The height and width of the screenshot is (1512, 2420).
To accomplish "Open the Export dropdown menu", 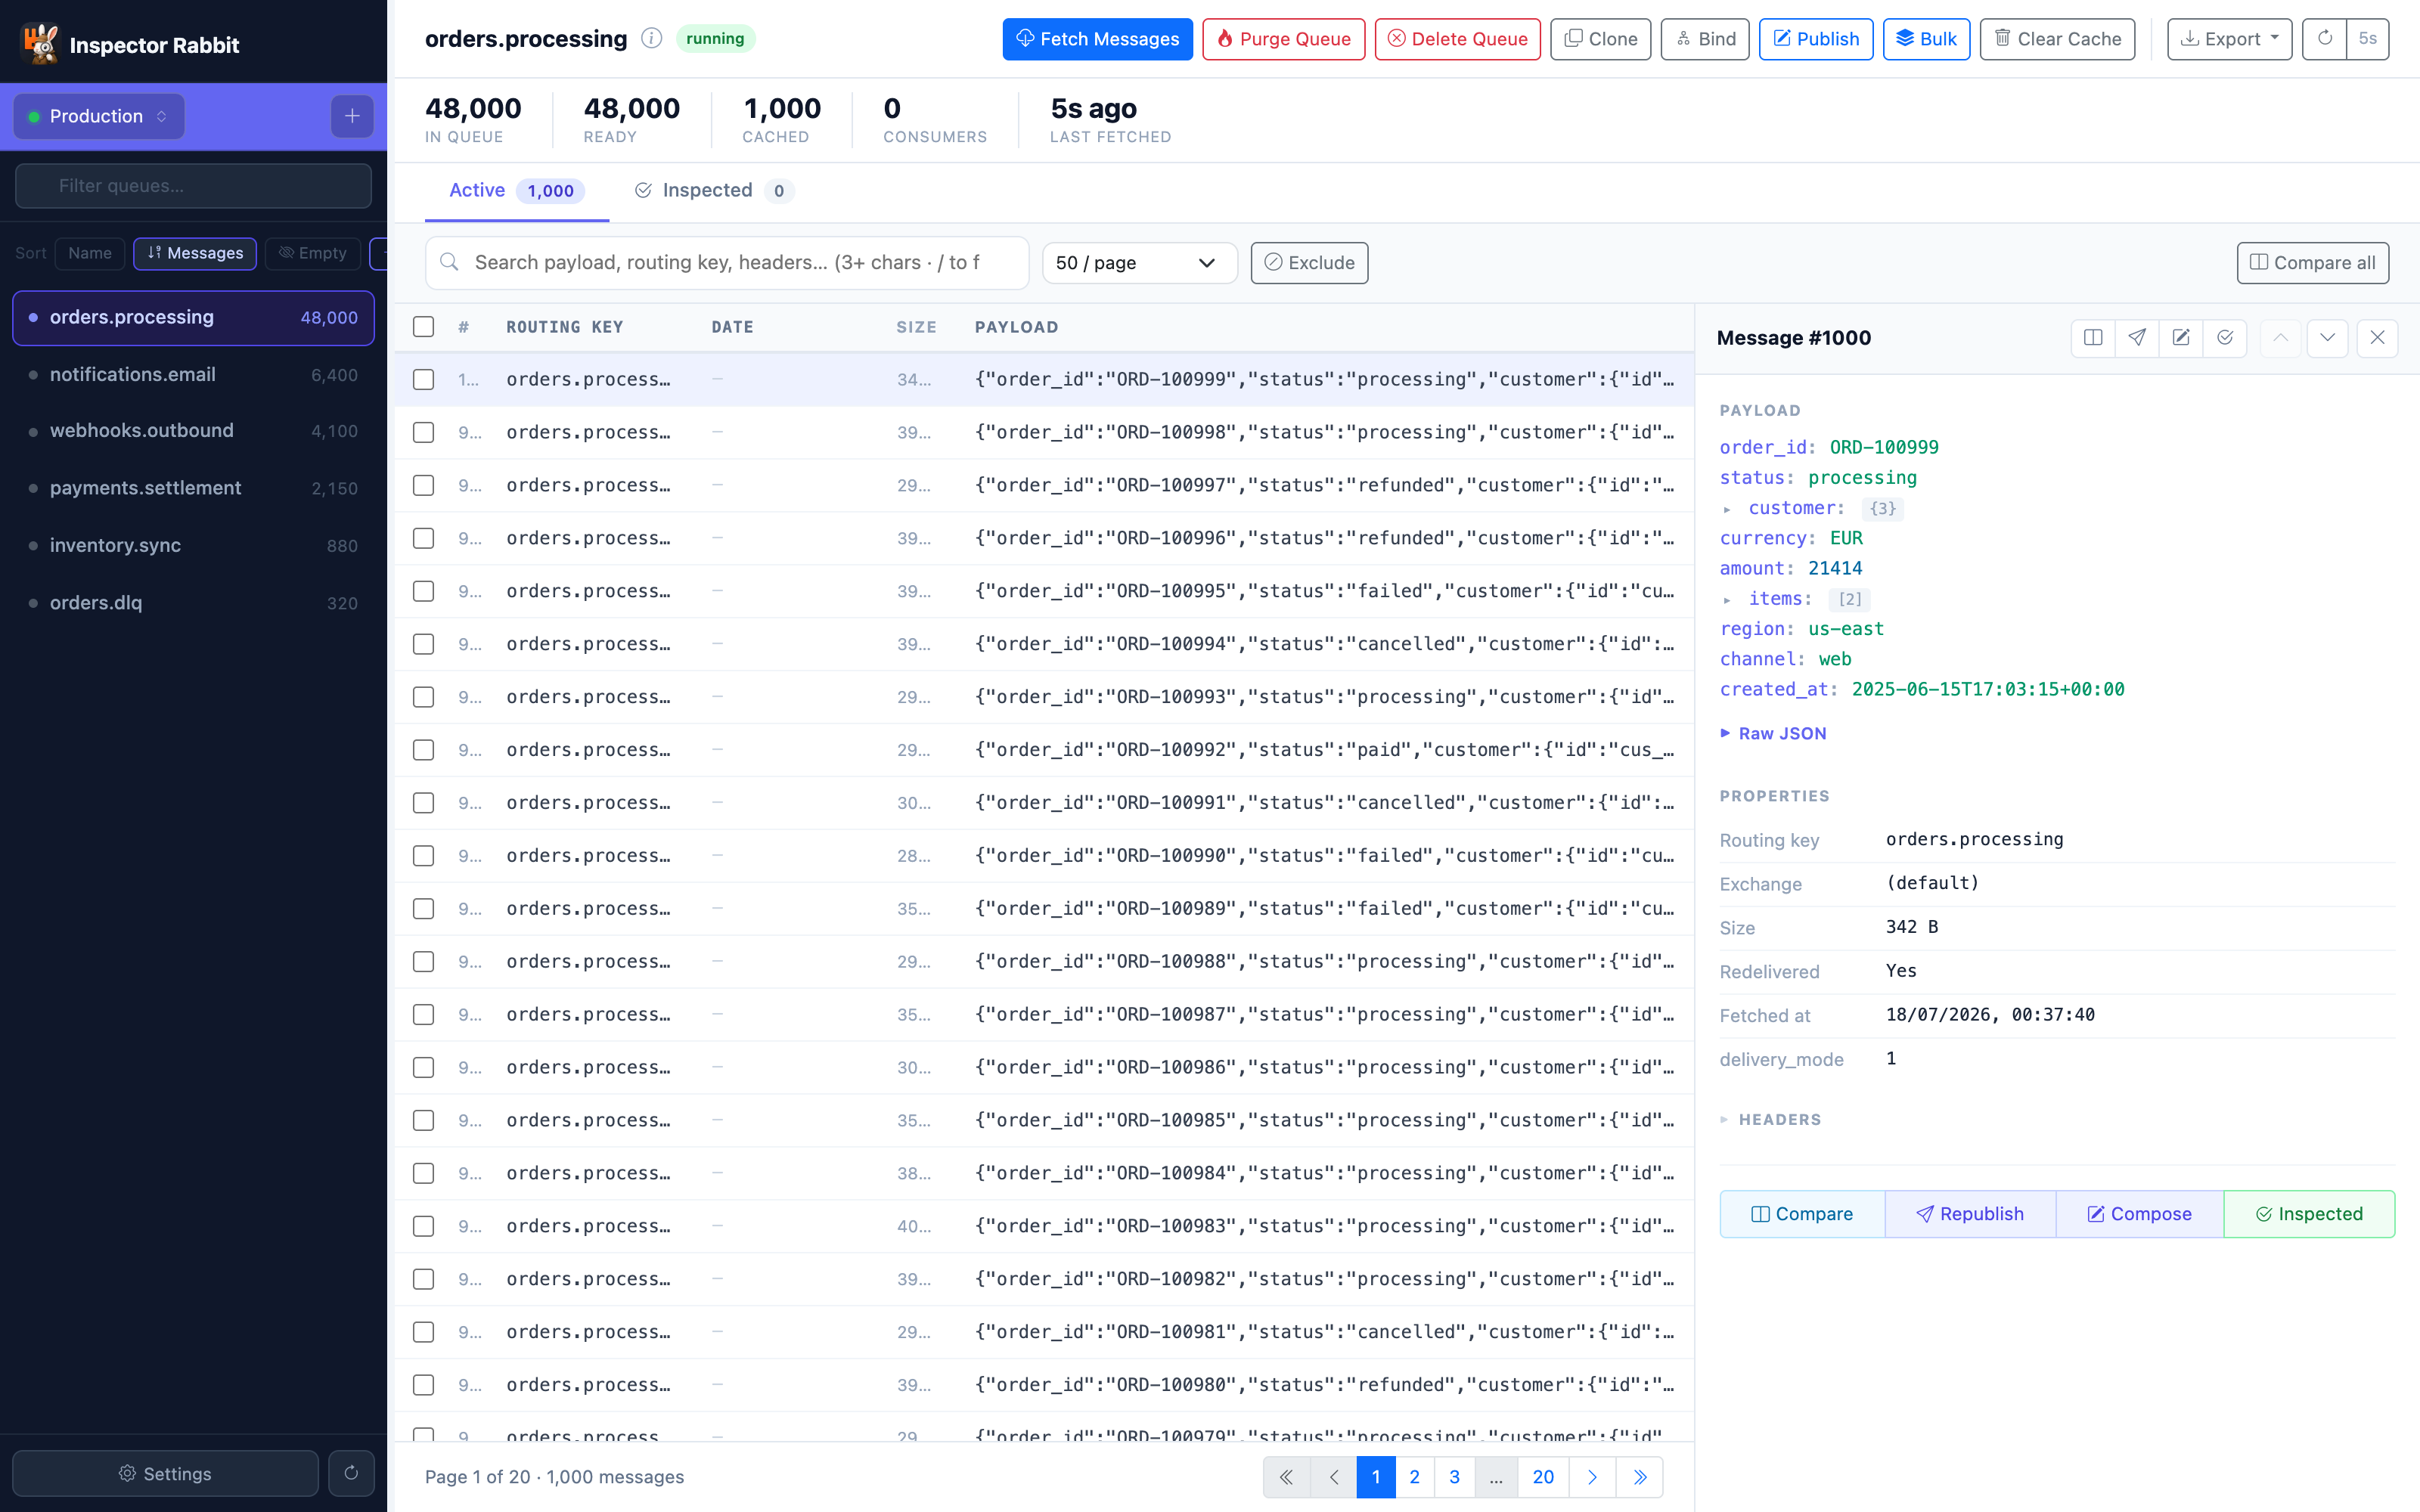I will click(2229, 39).
